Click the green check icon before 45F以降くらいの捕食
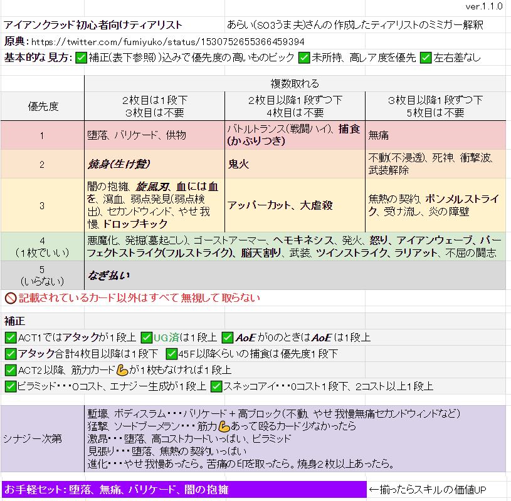 169,354
